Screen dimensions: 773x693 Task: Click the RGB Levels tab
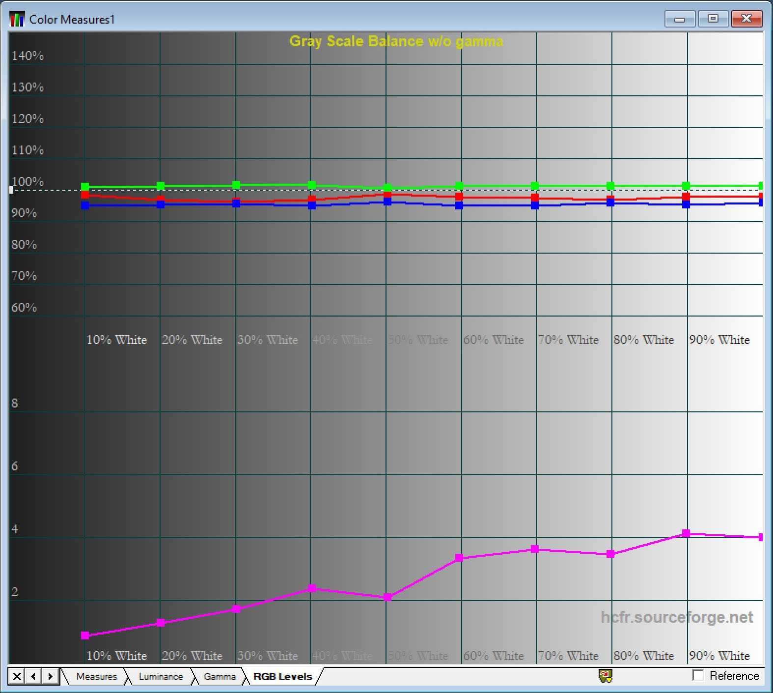coord(282,676)
